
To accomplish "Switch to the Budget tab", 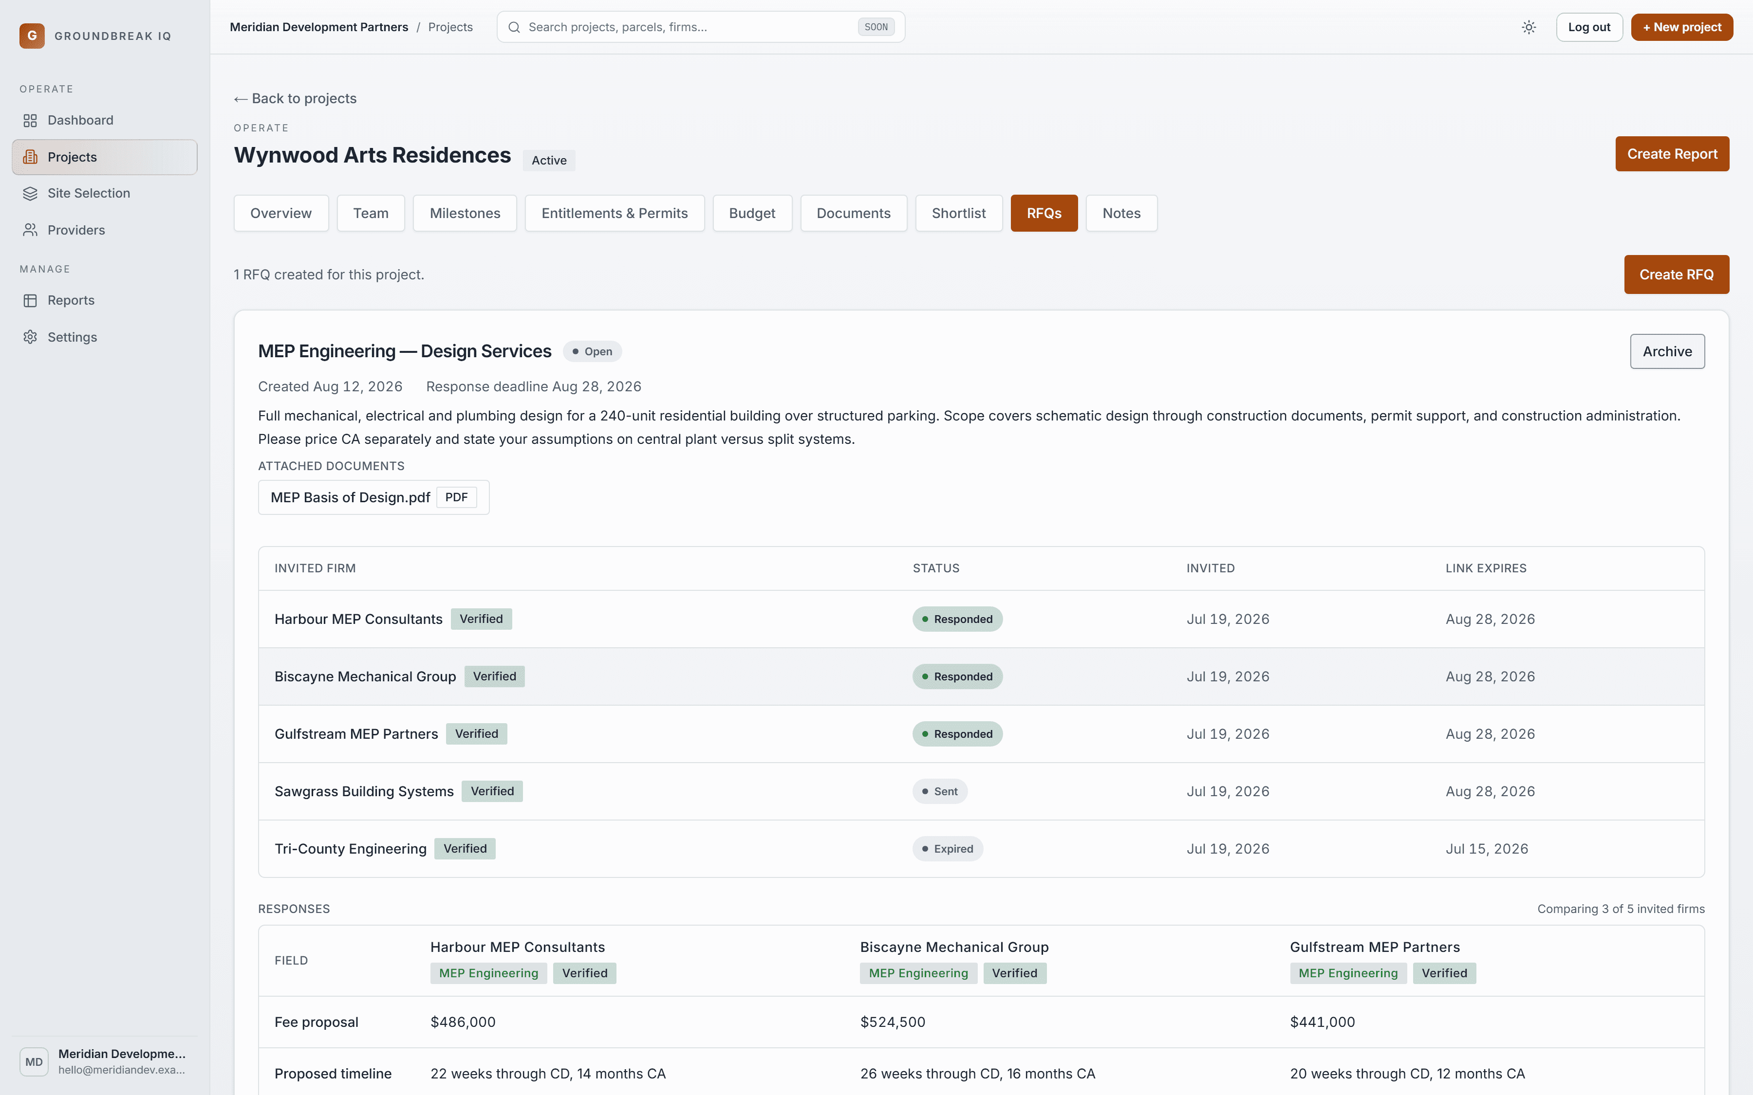I will click(752, 214).
